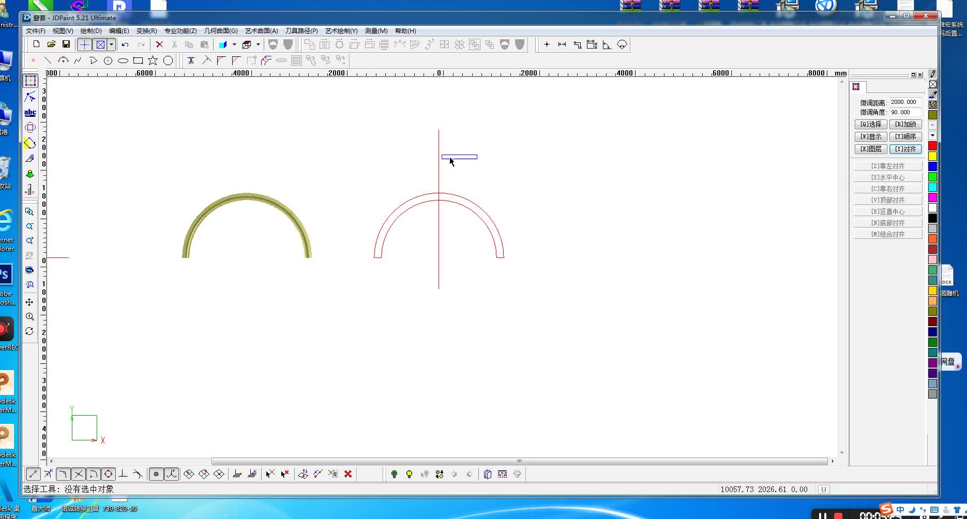
Task: Toggle the quadrant circle snap button
Action: 108,474
